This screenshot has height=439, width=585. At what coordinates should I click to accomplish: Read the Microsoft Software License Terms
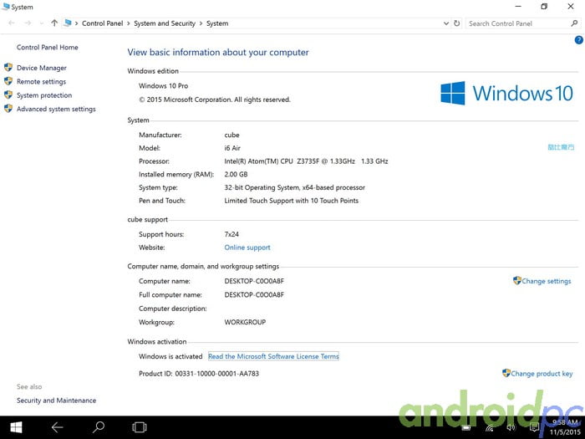click(273, 356)
